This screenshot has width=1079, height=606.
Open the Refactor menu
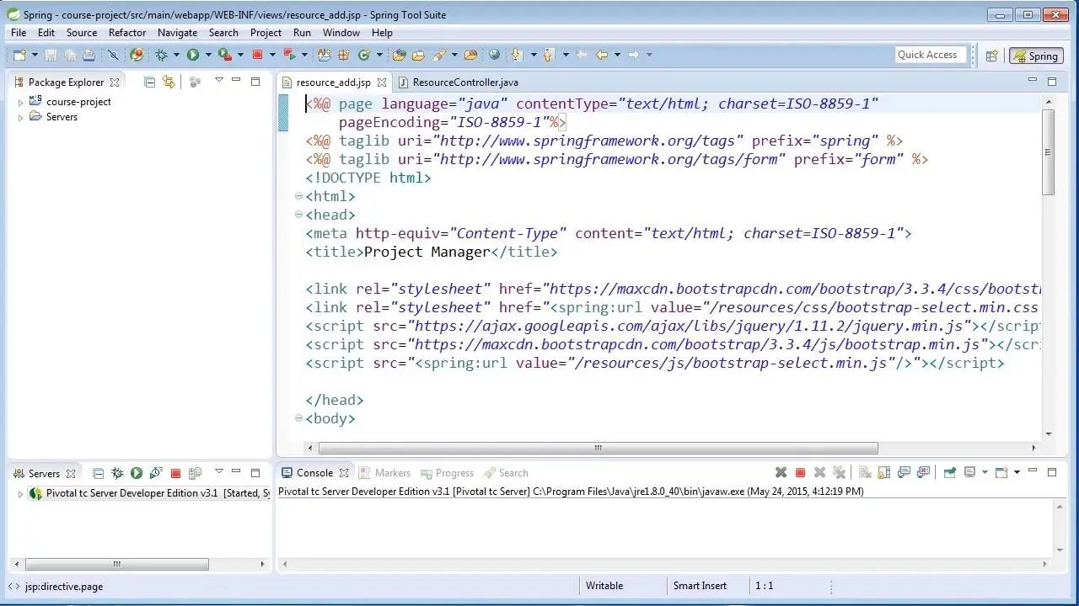pos(127,33)
